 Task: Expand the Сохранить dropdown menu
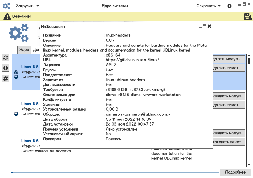click(x=208, y=6)
